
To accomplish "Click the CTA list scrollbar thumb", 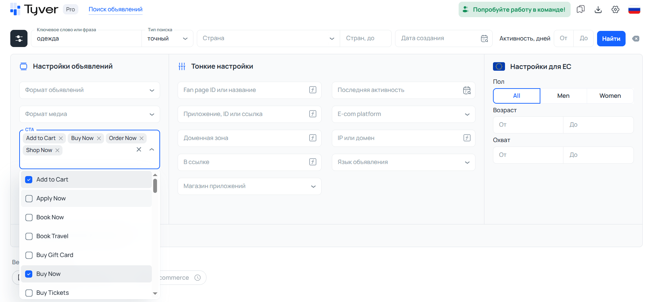I will [155, 186].
